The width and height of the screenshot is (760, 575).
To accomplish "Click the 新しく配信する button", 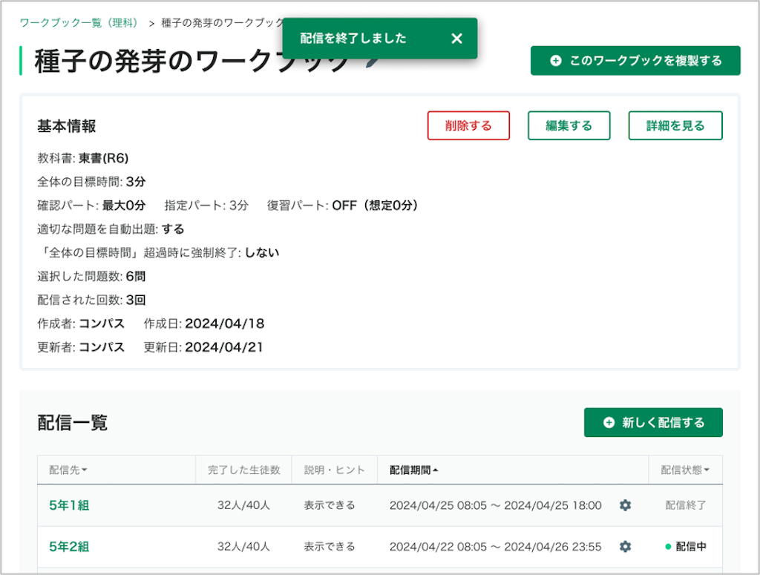I will [653, 422].
